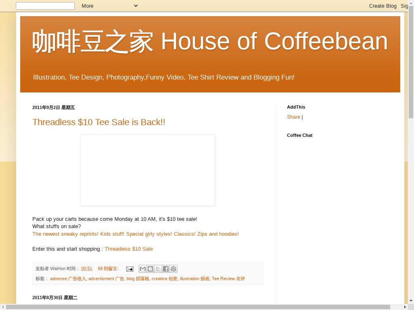The height and width of the screenshot is (310, 414).
Task: Click the scroll left arrow
Action: (2, 307)
